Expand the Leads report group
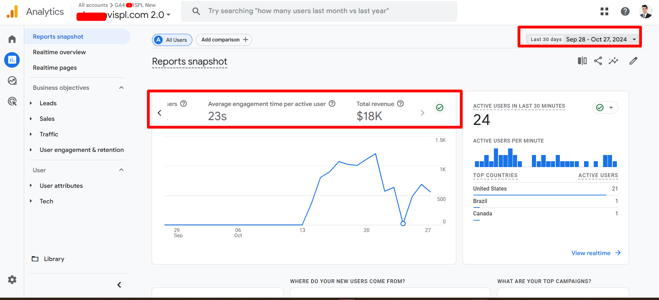The height and width of the screenshot is (300, 659). pos(31,103)
